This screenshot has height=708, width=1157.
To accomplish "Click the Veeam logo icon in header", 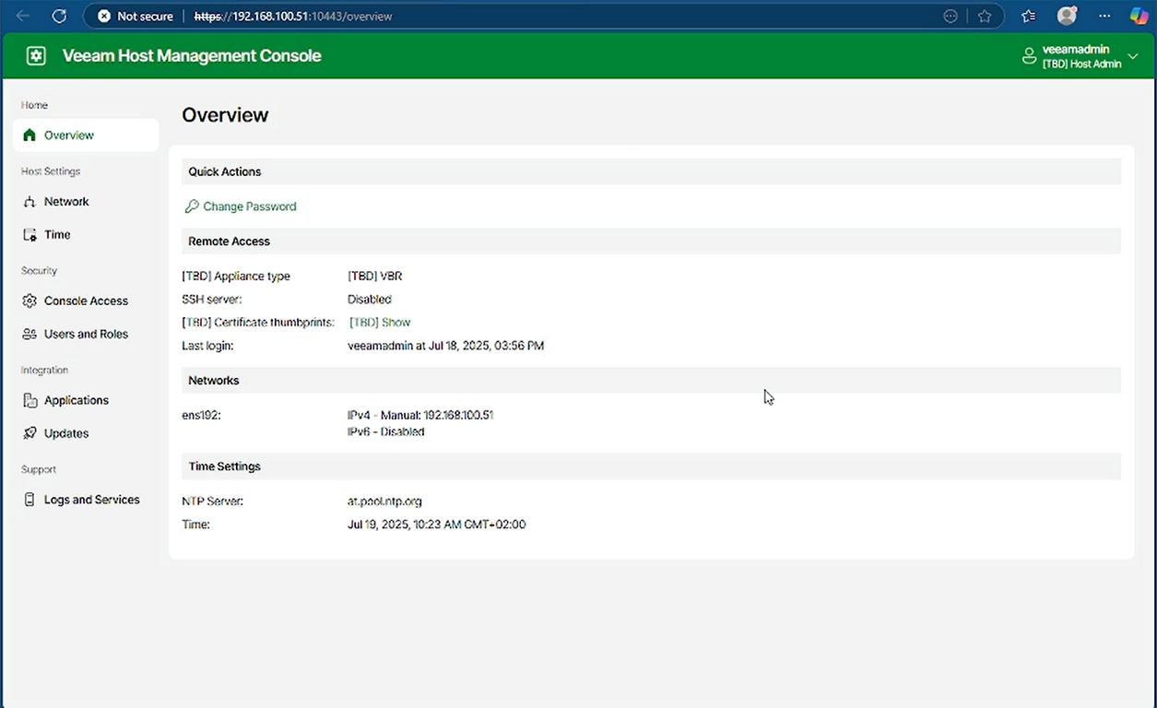I will 36,55.
